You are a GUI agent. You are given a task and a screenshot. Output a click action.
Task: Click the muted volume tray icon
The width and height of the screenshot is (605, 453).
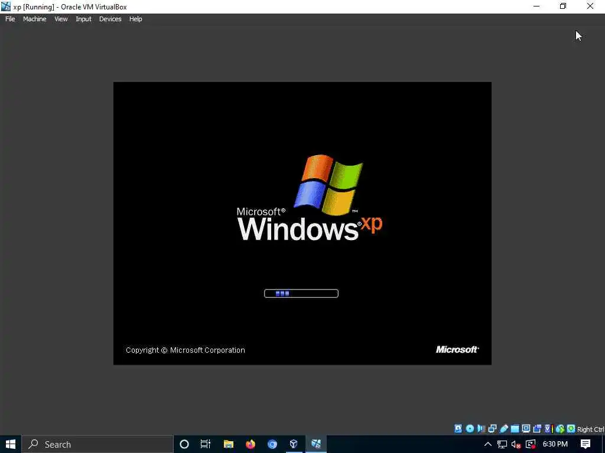(x=516, y=444)
